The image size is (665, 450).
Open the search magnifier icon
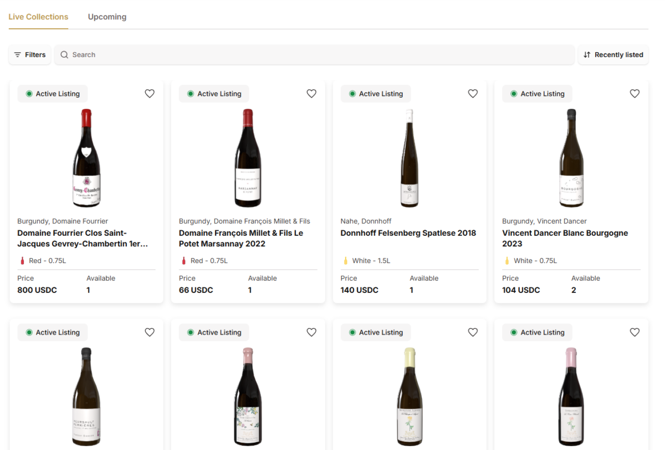[65, 54]
